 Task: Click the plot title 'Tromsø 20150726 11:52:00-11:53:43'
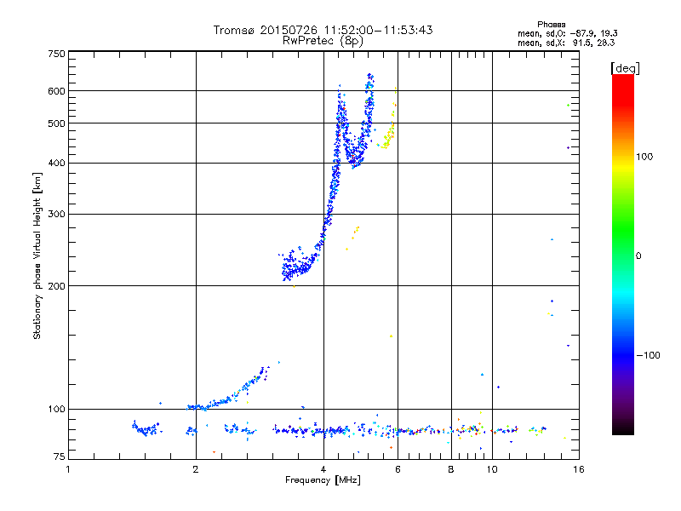[x=323, y=30]
